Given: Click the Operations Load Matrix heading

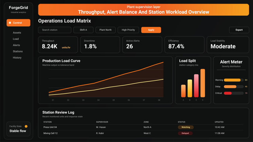Looking at the screenshot, I should click(65, 21).
